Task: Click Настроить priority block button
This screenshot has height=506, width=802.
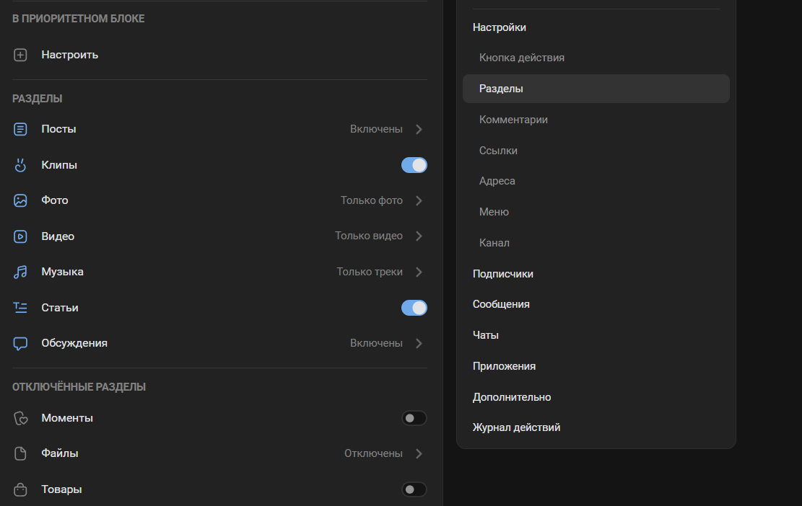Action: click(x=69, y=55)
